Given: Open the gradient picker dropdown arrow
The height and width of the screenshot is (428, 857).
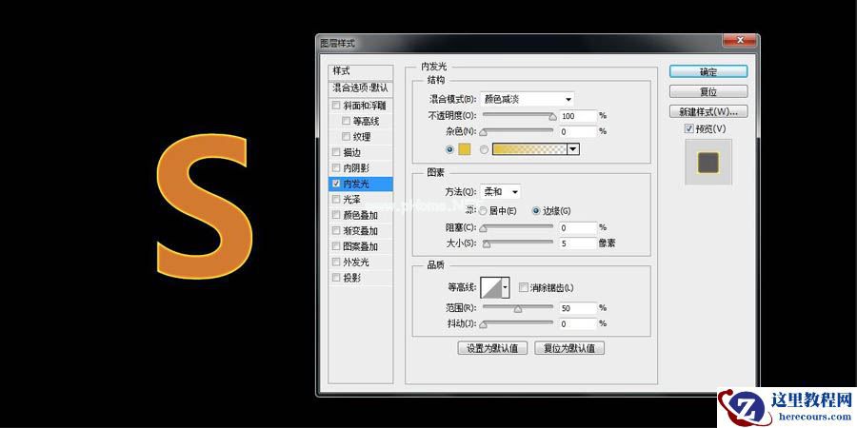Looking at the screenshot, I should 573,149.
